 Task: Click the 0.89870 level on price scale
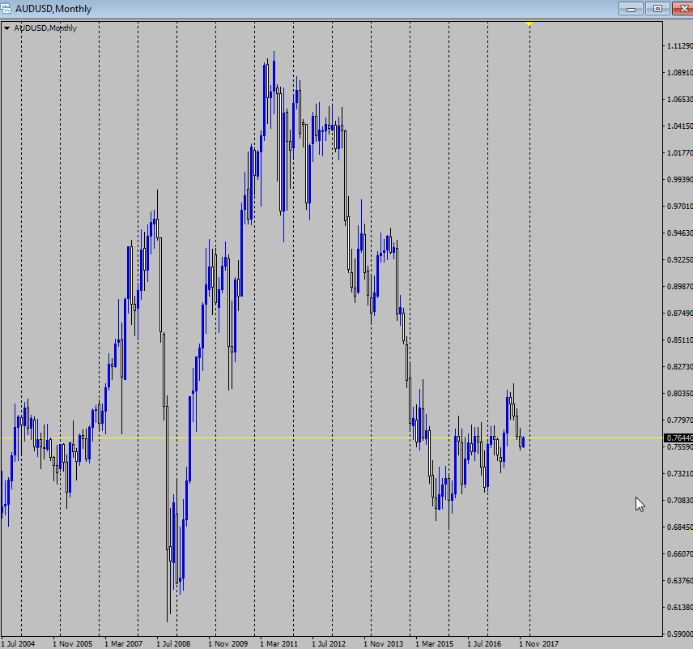tap(678, 287)
